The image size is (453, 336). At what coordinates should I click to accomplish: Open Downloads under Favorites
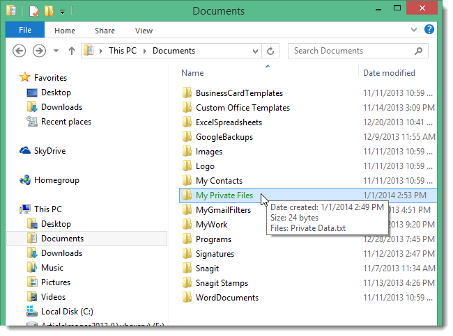click(x=61, y=107)
